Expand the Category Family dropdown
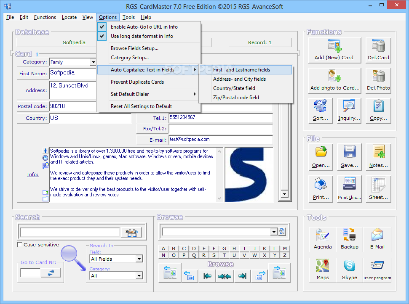409x304 pixels. point(94,62)
